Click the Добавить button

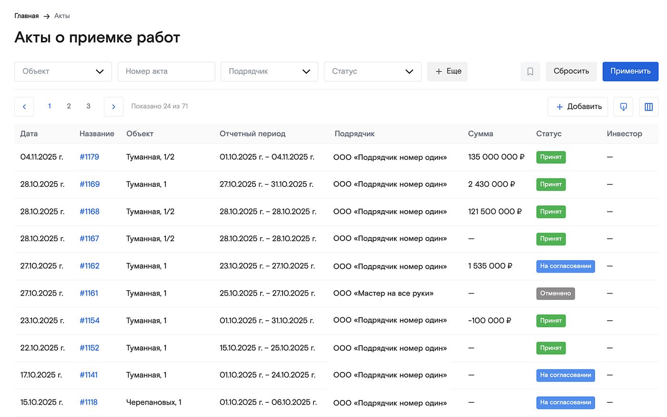pos(578,107)
